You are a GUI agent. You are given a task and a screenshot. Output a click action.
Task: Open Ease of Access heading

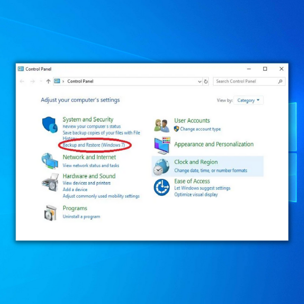[x=192, y=181]
